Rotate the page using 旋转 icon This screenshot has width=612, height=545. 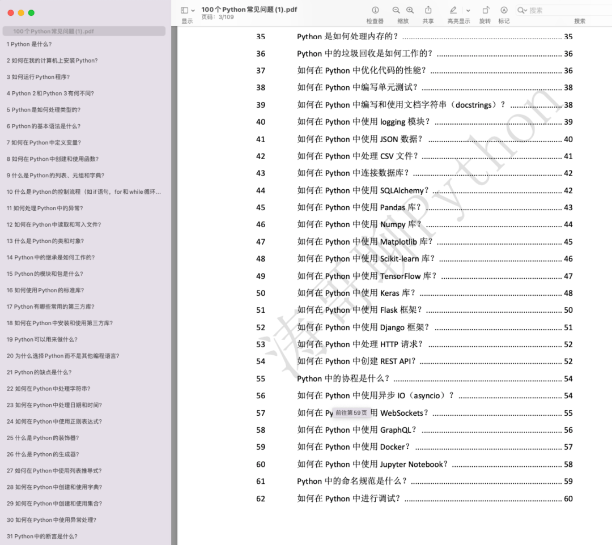point(485,10)
